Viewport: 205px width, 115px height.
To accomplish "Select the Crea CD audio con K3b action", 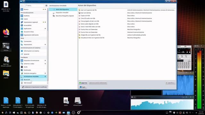I will click(127, 19).
